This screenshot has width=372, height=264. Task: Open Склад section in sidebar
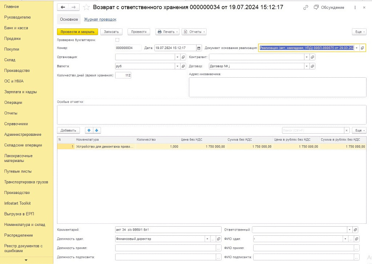tap(9, 60)
